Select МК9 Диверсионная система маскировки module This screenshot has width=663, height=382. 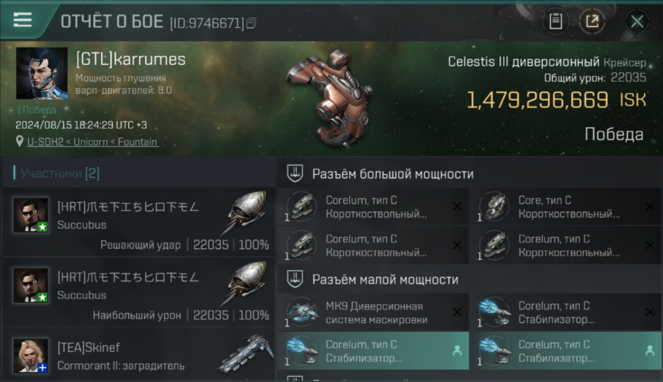[373, 312]
